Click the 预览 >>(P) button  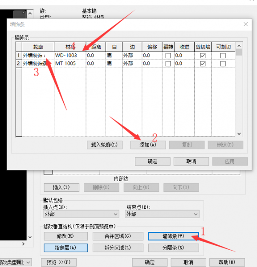59,262
